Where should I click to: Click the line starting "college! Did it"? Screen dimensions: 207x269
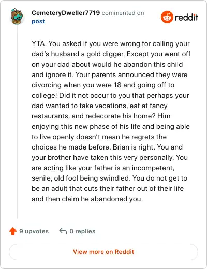(110, 95)
